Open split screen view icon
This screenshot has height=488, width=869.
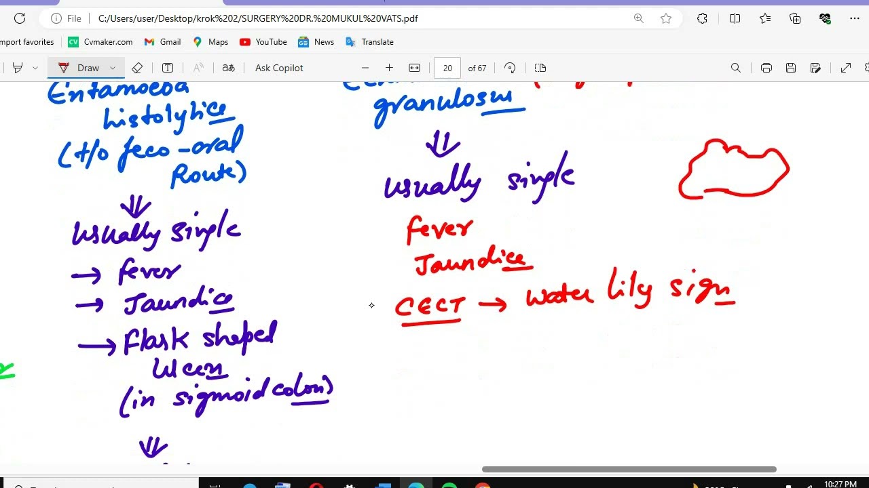point(735,18)
